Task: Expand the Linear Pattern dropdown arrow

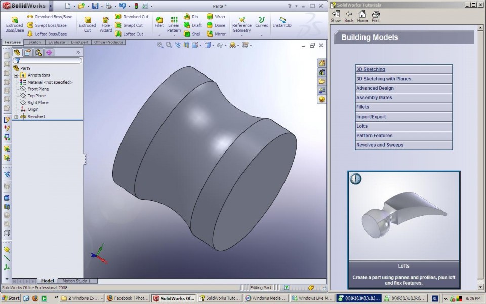Action: [x=174, y=35]
